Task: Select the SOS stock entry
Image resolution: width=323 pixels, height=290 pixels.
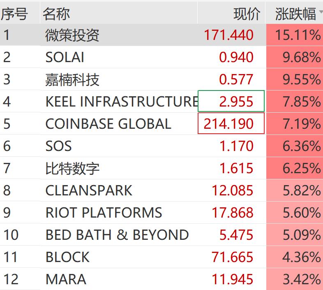Action: coord(59,146)
